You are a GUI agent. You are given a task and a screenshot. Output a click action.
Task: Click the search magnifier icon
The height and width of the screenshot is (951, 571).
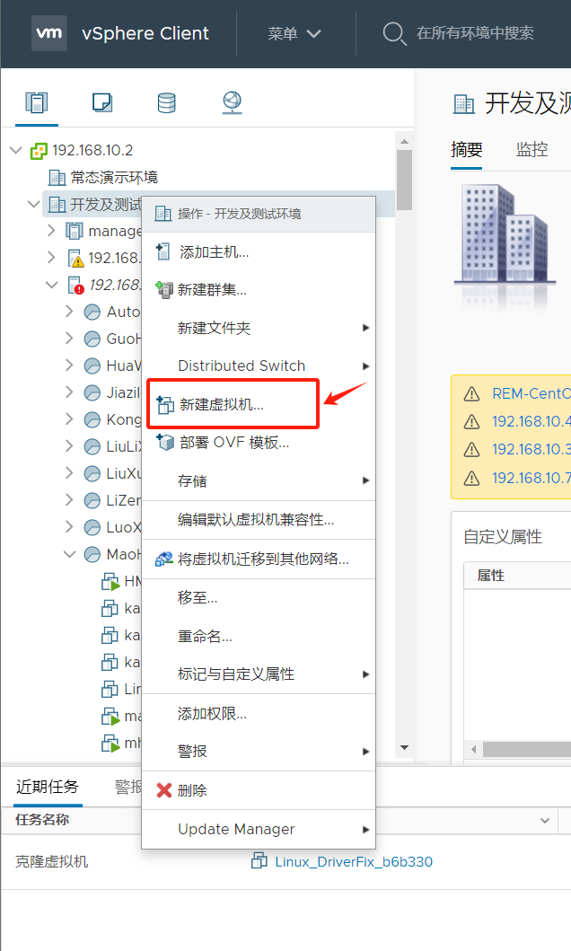(x=394, y=33)
